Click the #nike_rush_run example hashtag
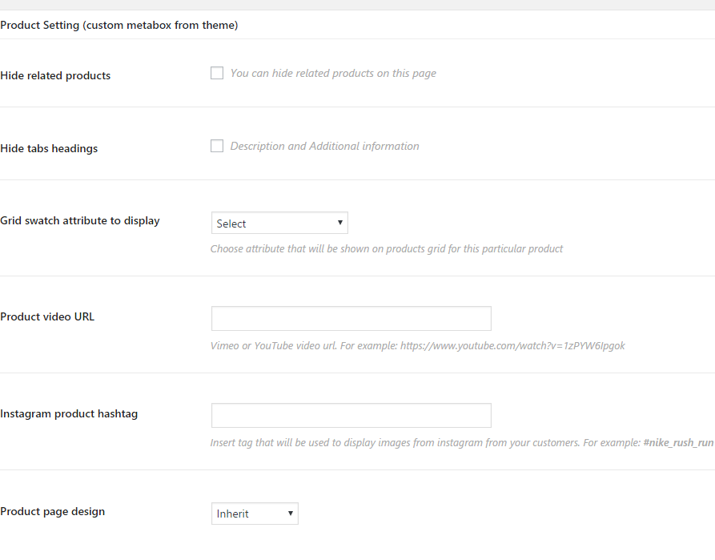 (678, 442)
